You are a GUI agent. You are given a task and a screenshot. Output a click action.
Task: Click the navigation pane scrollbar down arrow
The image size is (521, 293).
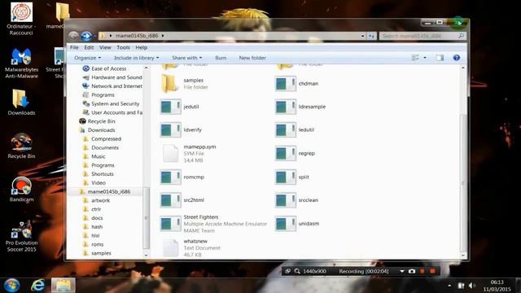(x=147, y=255)
